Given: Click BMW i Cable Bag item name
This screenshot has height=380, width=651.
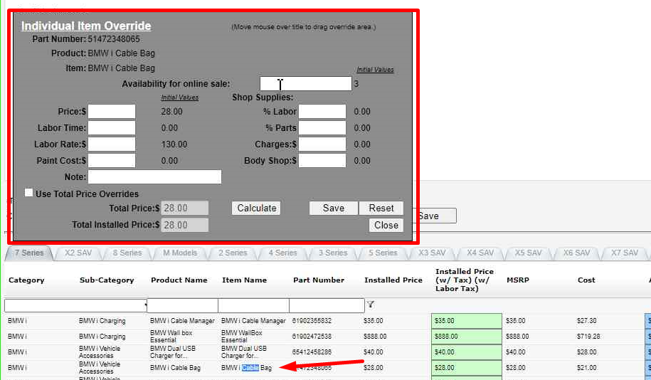Looking at the screenshot, I should 246,368.
